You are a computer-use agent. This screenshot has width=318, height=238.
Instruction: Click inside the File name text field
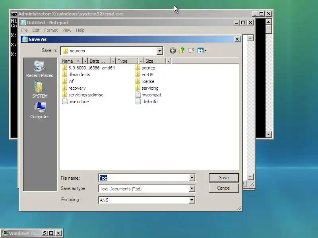tap(144, 178)
